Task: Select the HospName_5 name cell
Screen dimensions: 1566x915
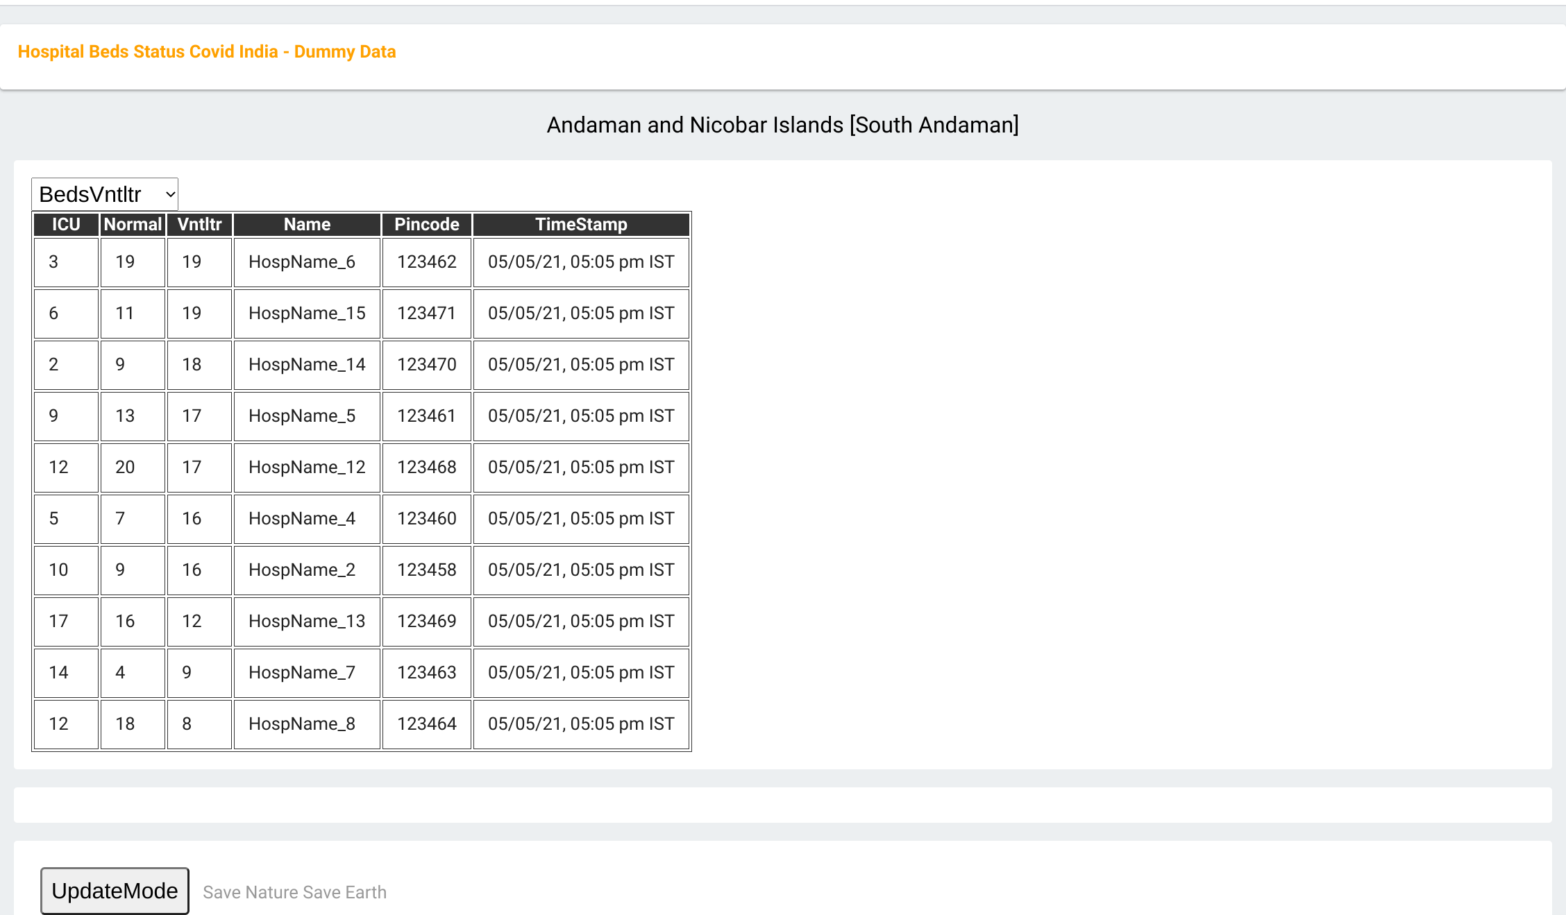Action: point(307,416)
